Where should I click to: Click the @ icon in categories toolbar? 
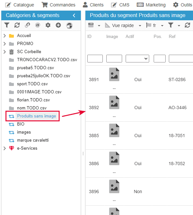pos(38,25)
